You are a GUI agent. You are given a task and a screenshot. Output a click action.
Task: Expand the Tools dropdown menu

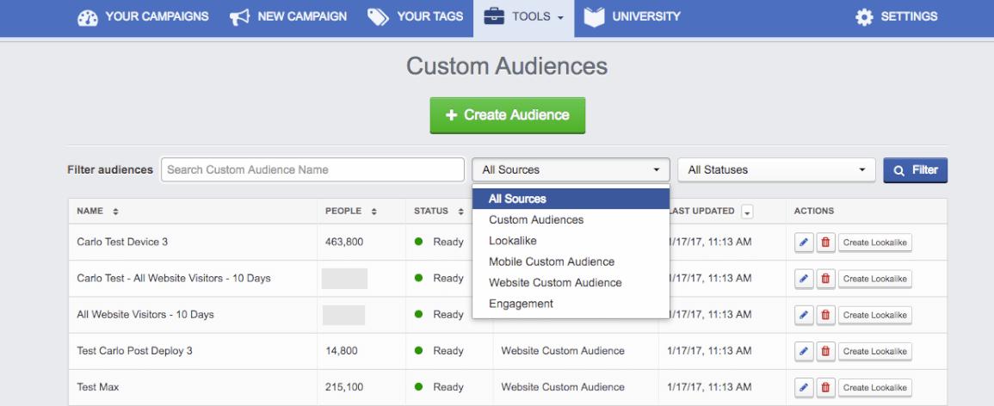pyautogui.click(x=523, y=18)
